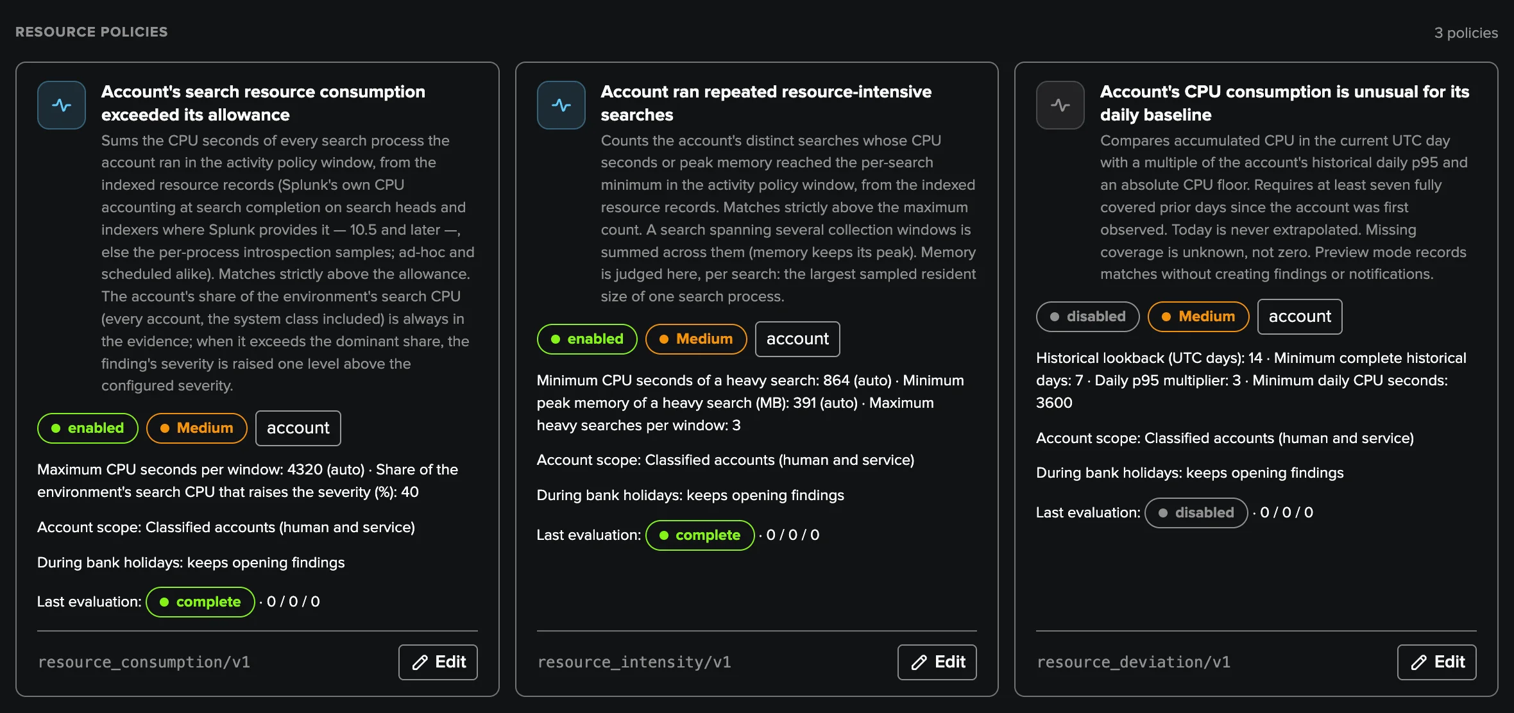
Task: Click the disabled status badge below CPU baseline description
Action: tap(1088, 317)
